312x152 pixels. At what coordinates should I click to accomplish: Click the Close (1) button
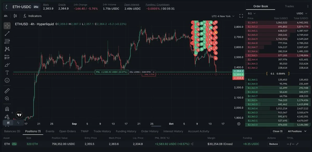point(277,131)
